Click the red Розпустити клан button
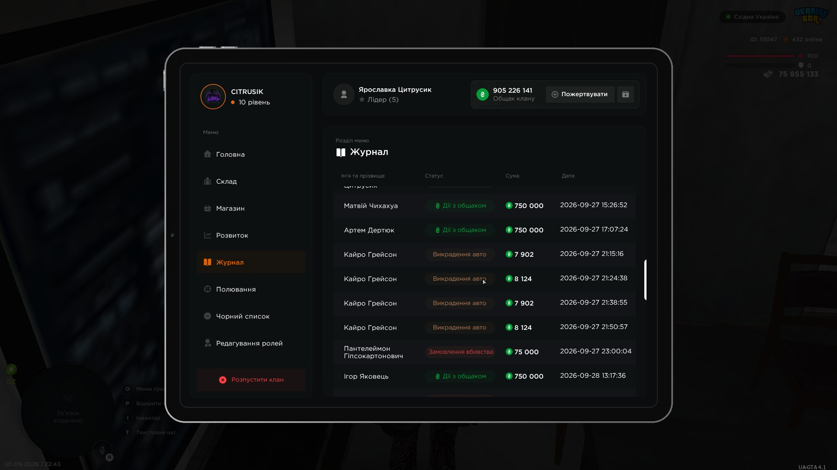This screenshot has width=837, height=470. [x=251, y=380]
